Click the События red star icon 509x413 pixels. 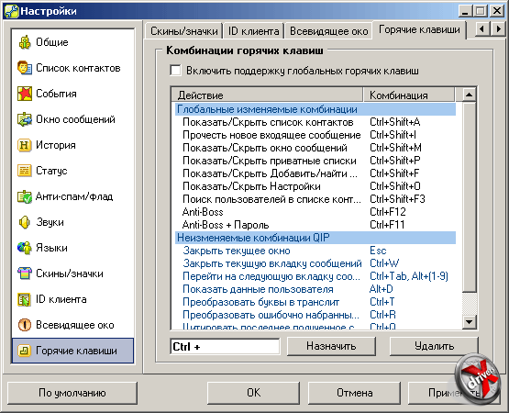point(25,94)
